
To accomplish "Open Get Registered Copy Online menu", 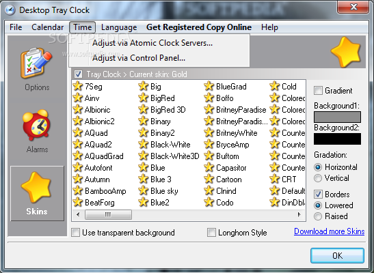I will pos(199,27).
